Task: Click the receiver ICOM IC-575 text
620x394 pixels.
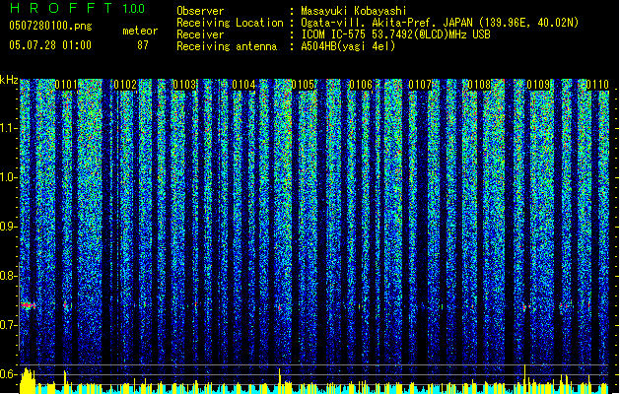Action: point(395,34)
